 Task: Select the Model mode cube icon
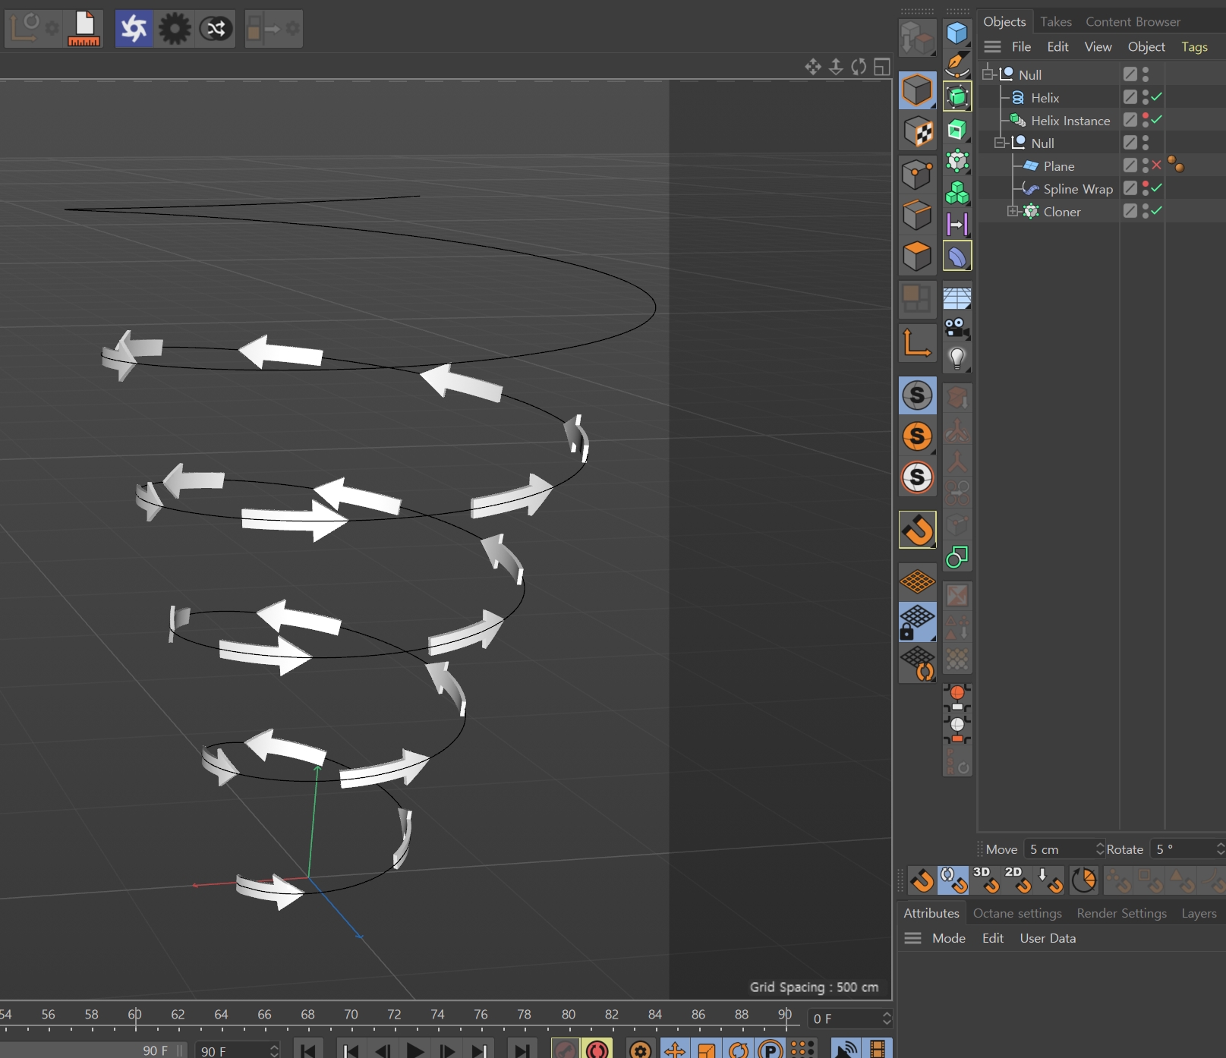point(918,90)
